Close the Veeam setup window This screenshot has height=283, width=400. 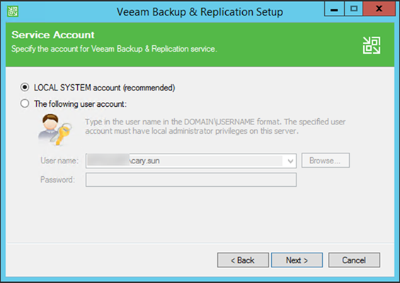pyautogui.click(x=379, y=9)
